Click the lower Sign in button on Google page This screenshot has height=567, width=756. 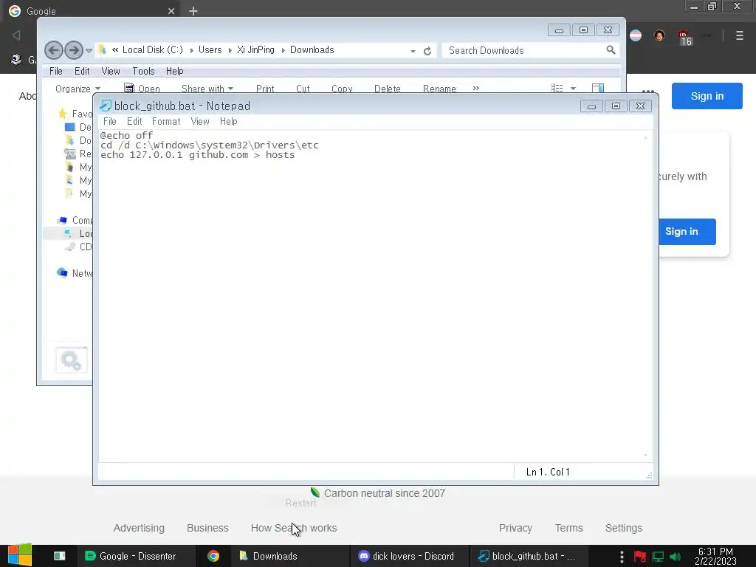pos(687,231)
